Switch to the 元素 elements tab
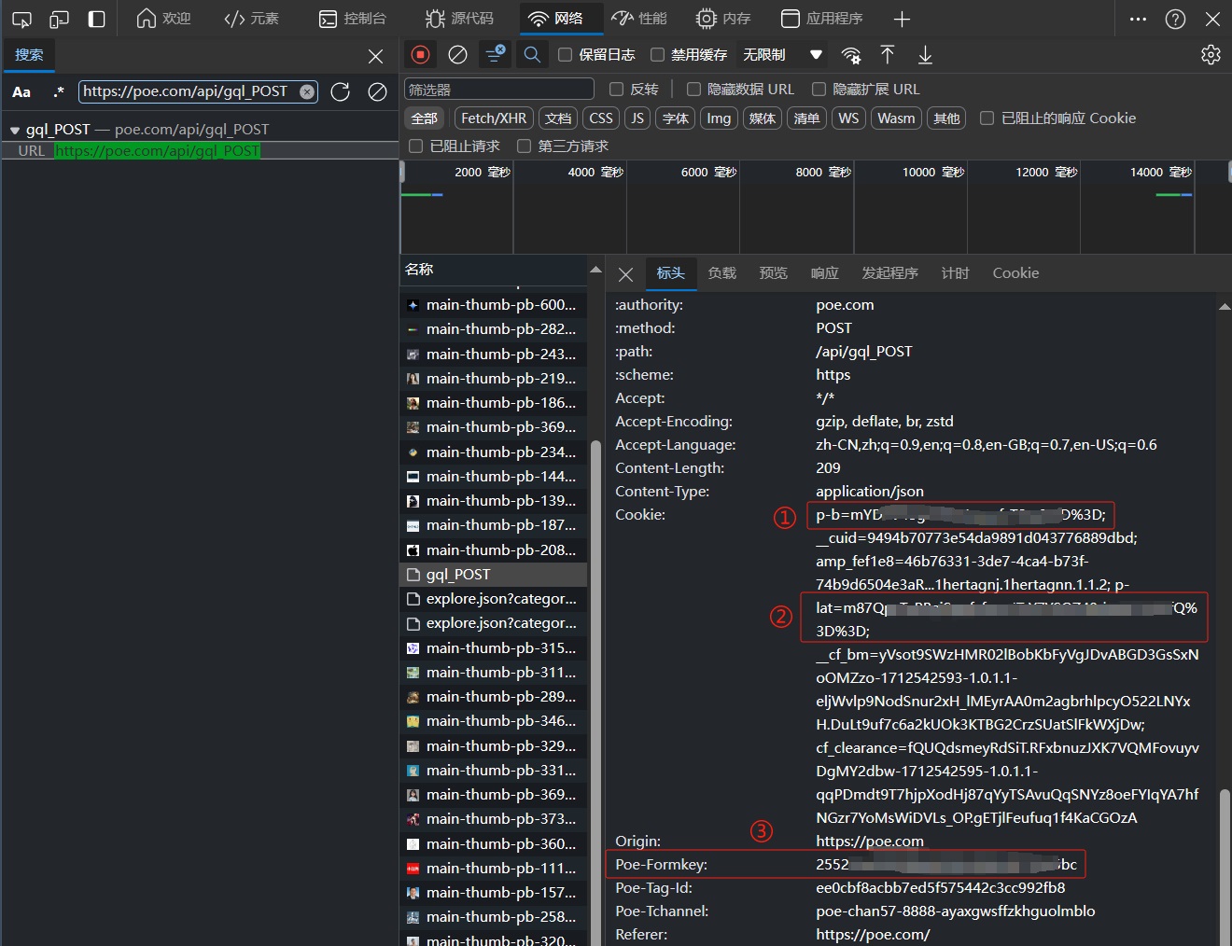The width and height of the screenshot is (1232, 946). (252, 19)
